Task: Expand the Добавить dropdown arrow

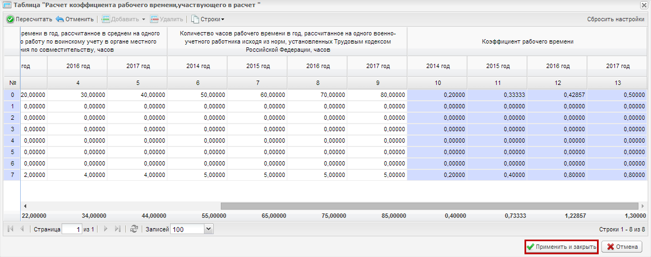Action: tap(143, 19)
